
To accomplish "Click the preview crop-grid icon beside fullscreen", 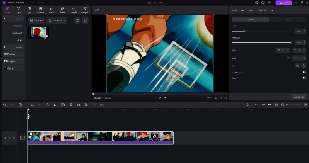I will (221, 98).
